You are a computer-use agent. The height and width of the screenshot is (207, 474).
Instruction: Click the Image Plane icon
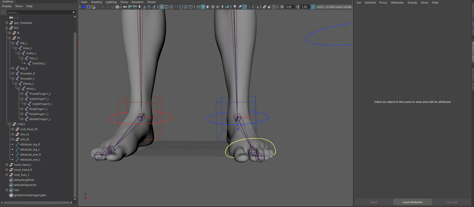point(144,7)
